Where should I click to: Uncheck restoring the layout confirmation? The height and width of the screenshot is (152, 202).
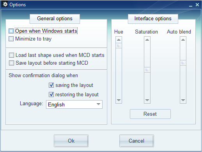(x=51, y=94)
